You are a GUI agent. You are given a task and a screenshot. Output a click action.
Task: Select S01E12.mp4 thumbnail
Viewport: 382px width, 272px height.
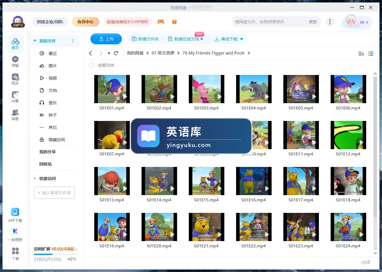click(348, 135)
